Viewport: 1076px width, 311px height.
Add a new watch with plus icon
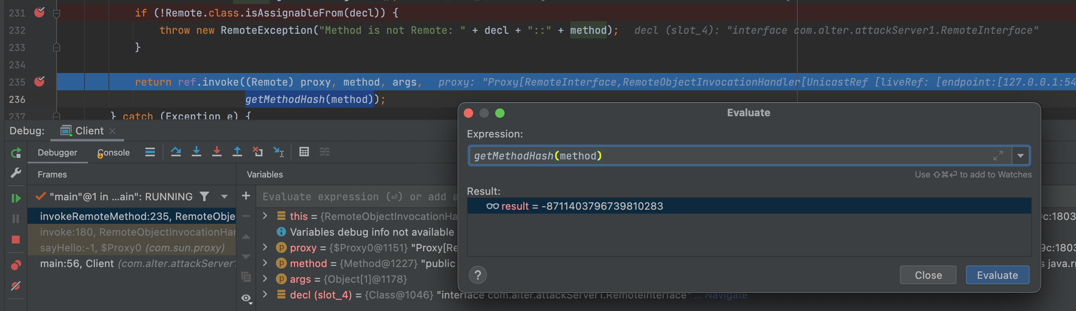click(246, 196)
